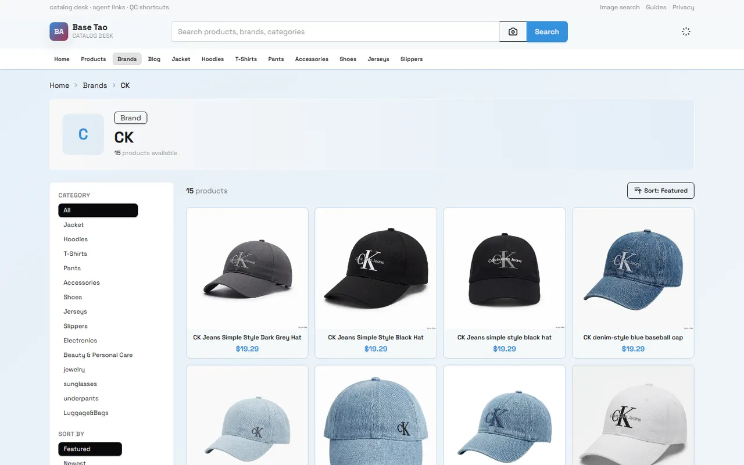Click the blue Search button
The width and height of the screenshot is (744, 465).
(547, 32)
